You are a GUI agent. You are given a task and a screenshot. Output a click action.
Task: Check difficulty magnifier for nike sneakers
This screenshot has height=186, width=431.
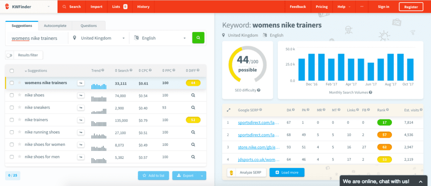193,108
